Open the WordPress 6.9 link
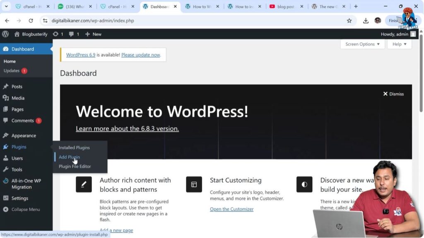Image resolution: width=424 pixels, height=238 pixels. [81, 55]
